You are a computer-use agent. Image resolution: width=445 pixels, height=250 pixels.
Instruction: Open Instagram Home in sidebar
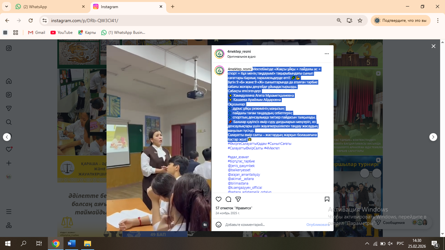click(x=9, y=81)
